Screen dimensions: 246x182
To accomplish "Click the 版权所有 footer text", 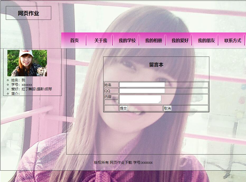I will pos(123,162).
